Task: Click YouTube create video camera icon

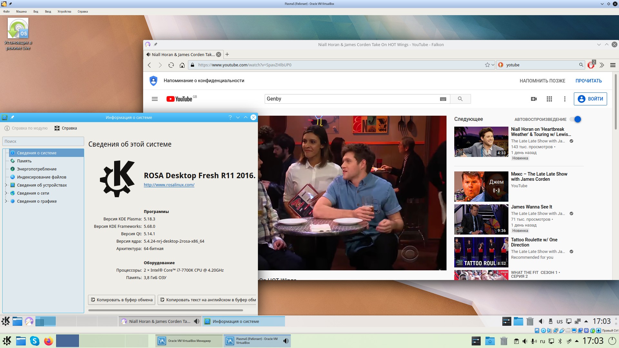Action: pyautogui.click(x=534, y=99)
